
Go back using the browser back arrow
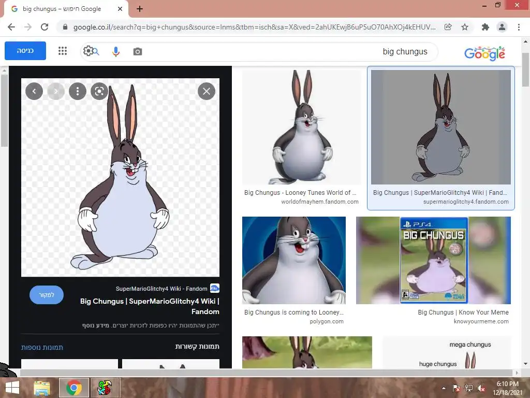tap(11, 27)
